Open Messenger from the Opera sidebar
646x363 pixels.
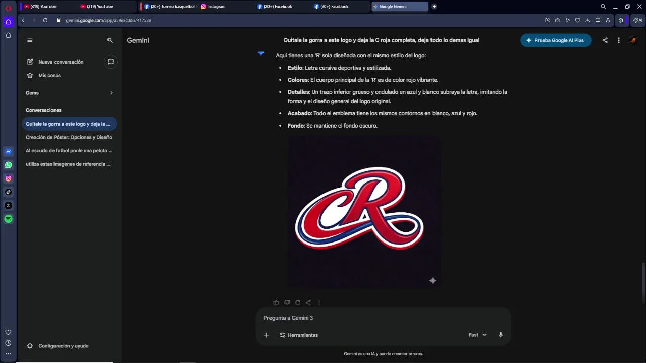pos(8,151)
